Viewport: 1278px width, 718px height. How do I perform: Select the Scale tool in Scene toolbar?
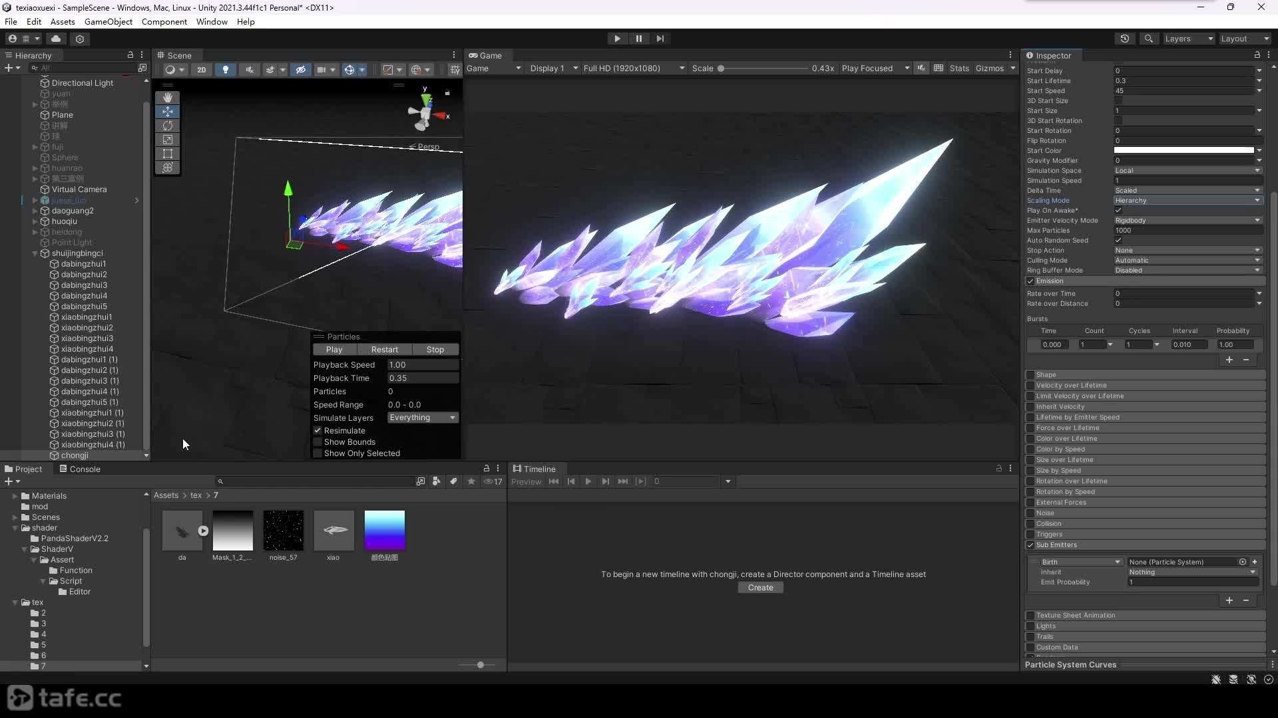[x=168, y=140]
